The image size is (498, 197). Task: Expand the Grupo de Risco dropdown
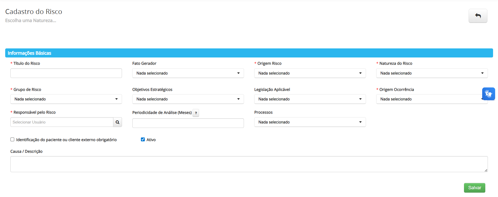click(x=66, y=99)
